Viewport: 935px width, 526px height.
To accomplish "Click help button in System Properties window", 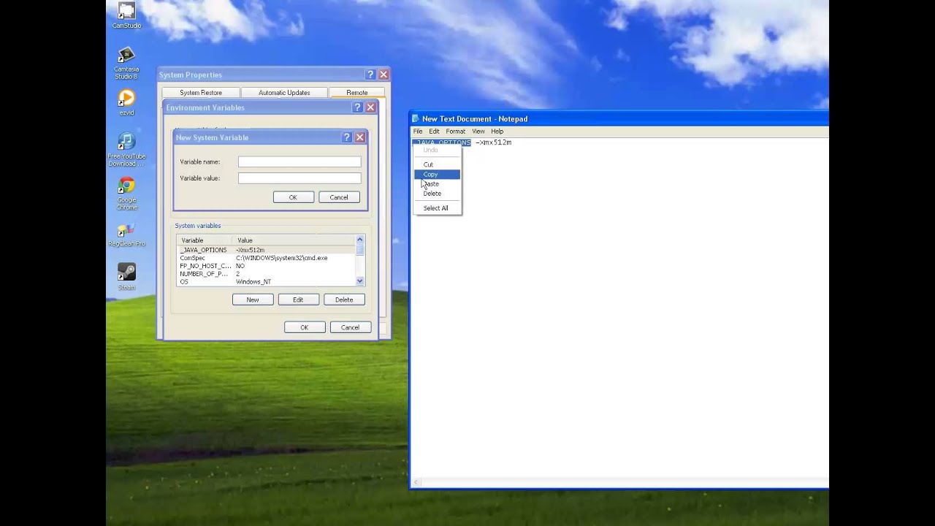I will [370, 75].
